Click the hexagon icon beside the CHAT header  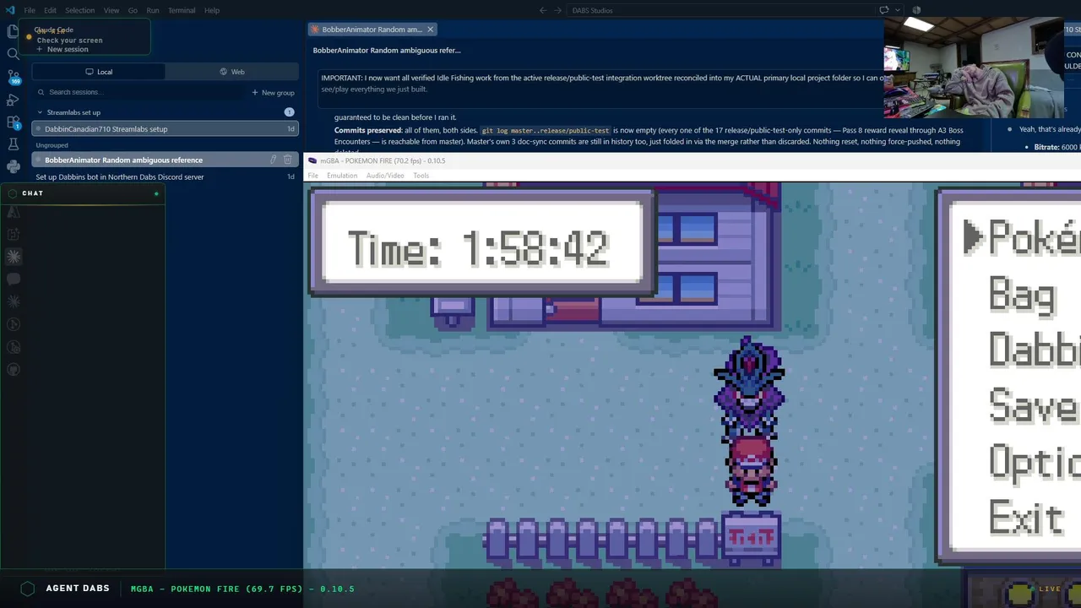(x=12, y=193)
